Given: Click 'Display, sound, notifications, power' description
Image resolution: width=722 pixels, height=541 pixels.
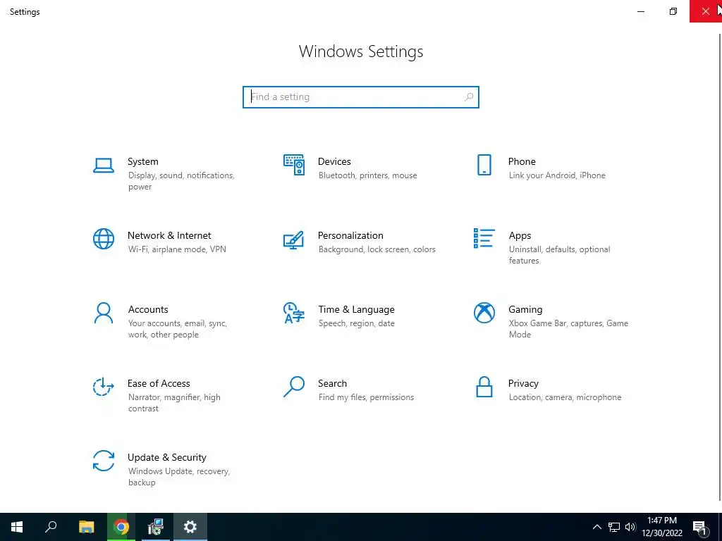Looking at the screenshot, I should pyautogui.click(x=181, y=181).
